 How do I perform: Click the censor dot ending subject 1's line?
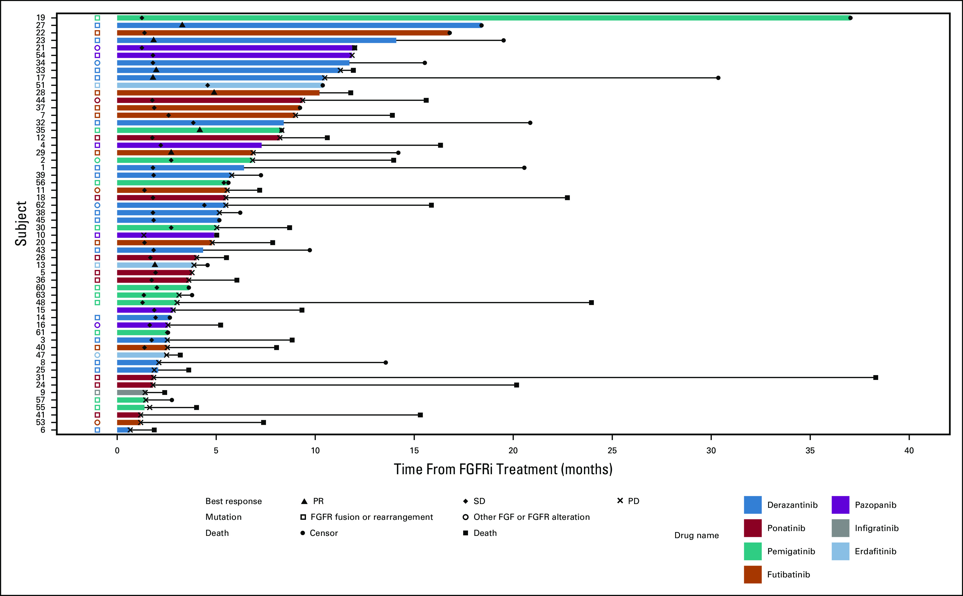[x=525, y=167]
